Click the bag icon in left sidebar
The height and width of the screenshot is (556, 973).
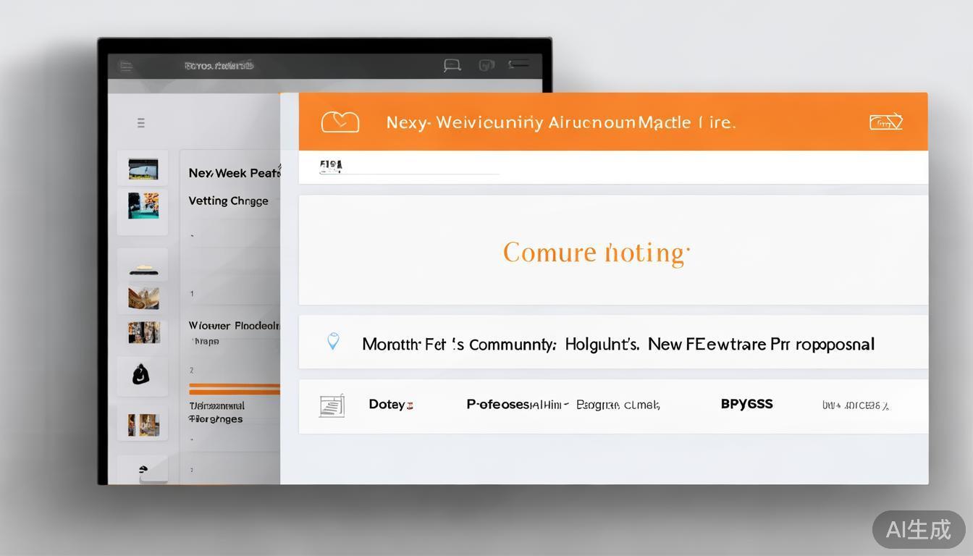pos(141,374)
